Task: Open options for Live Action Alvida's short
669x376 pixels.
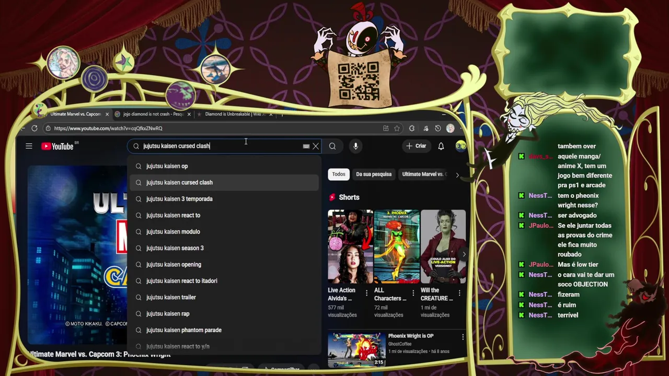Action: click(x=366, y=293)
